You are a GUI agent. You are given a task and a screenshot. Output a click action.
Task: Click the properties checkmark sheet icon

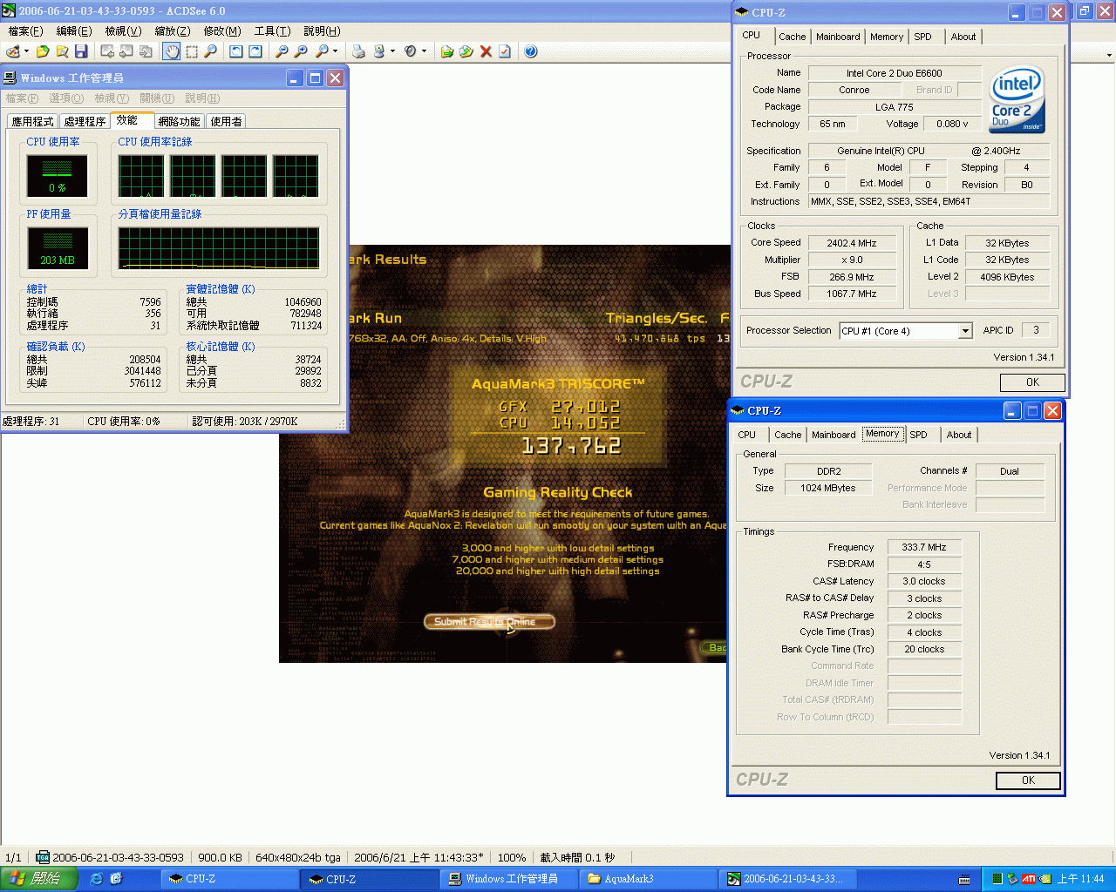click(505, 51)
